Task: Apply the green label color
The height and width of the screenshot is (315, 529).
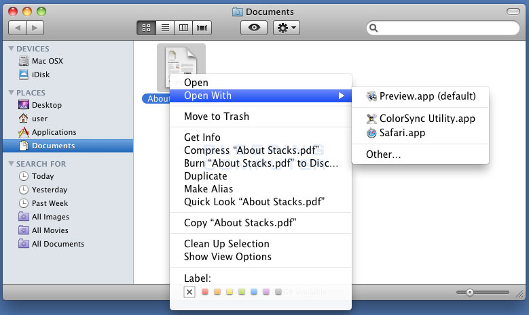Action: tap(242, 292)
